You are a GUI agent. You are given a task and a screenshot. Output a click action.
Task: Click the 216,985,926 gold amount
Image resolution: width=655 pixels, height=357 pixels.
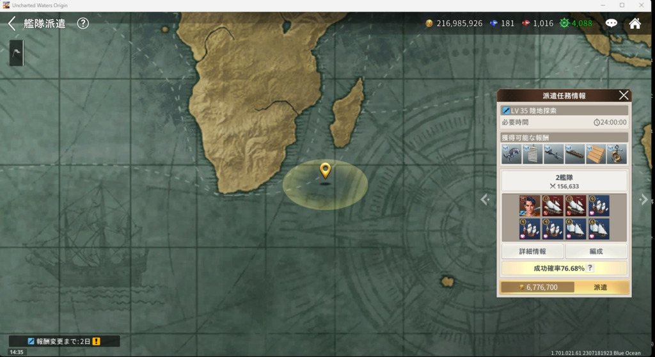(459, 24)
